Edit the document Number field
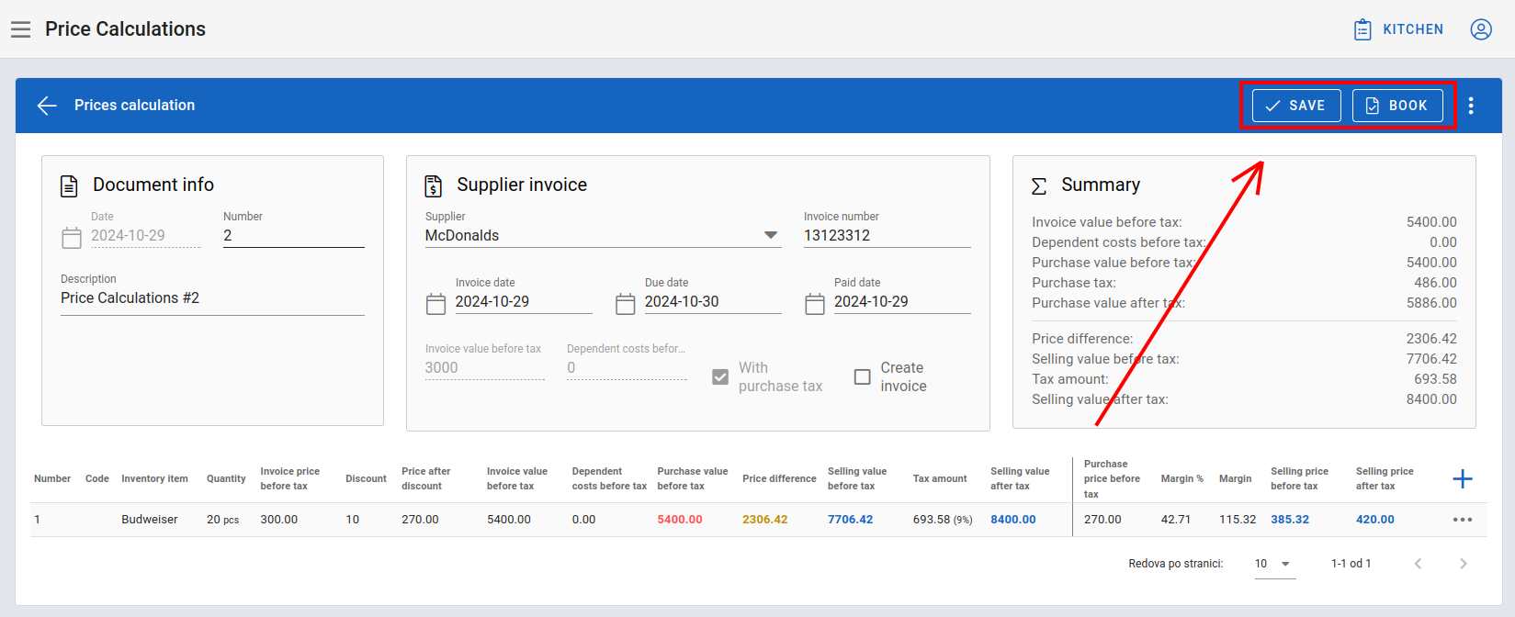 pyautogui.click(x=293, y=236)
